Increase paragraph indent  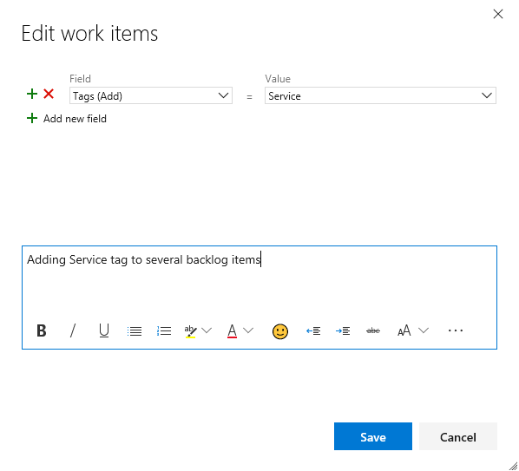click(x=343, y=330)
